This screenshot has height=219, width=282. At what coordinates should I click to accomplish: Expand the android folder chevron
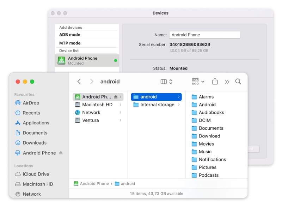click(x=179, y=97)
